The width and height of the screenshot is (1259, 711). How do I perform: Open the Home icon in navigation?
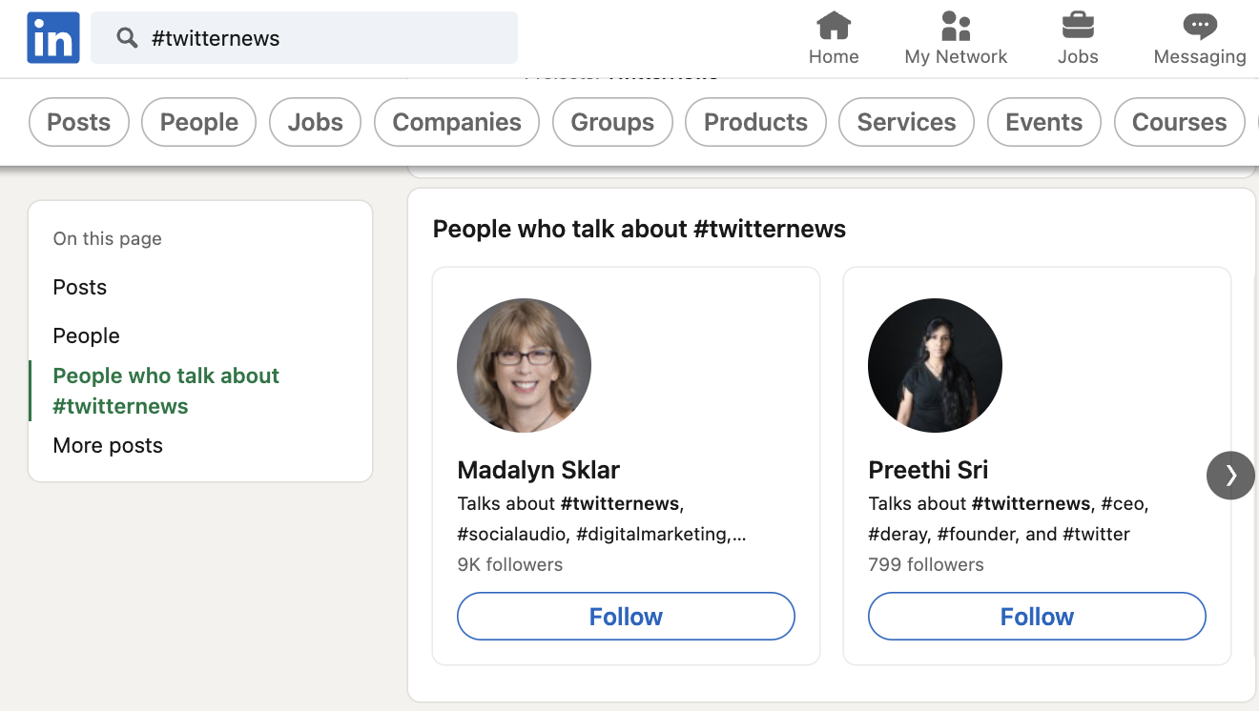click(x=834, y=25)
